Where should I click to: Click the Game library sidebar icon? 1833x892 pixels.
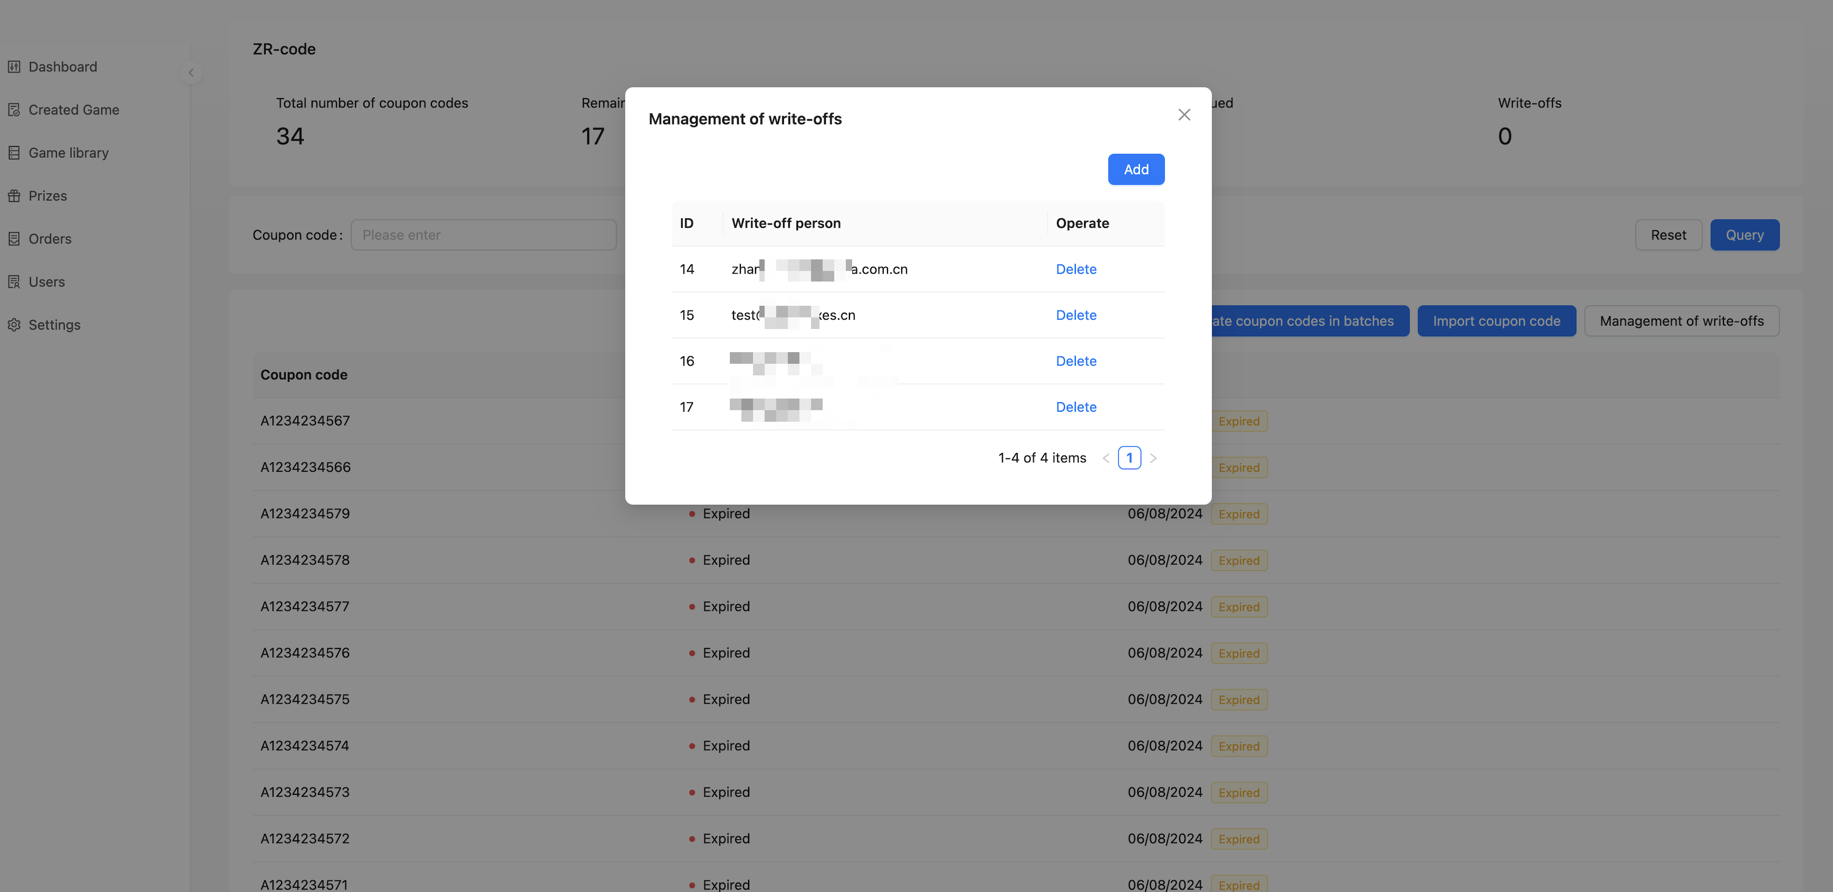(14, 153)
